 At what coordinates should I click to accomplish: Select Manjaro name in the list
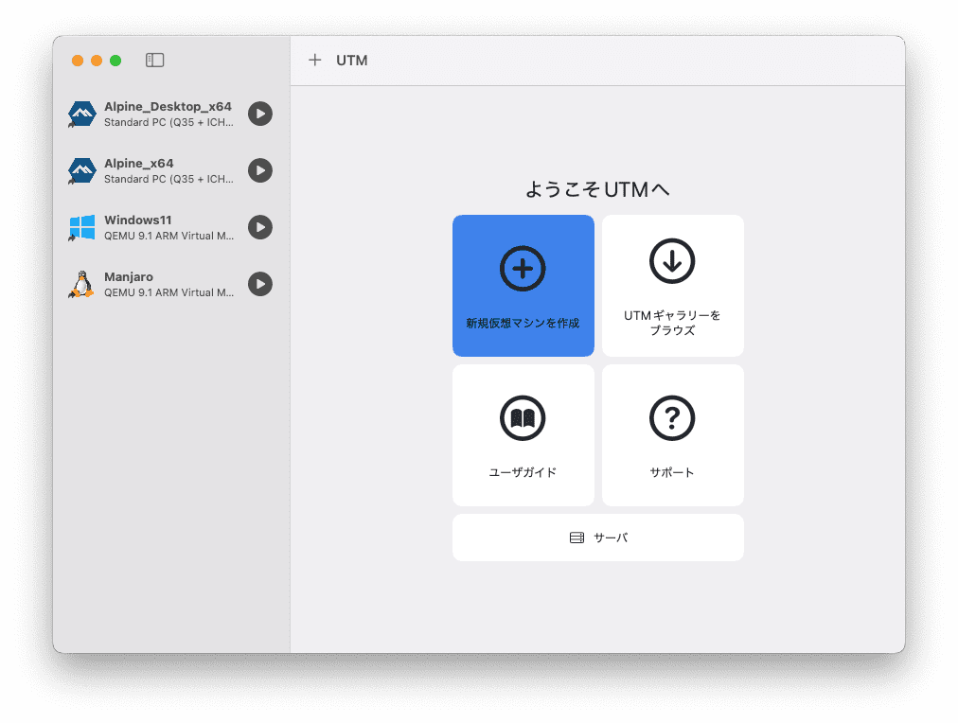tap(129, 276)
